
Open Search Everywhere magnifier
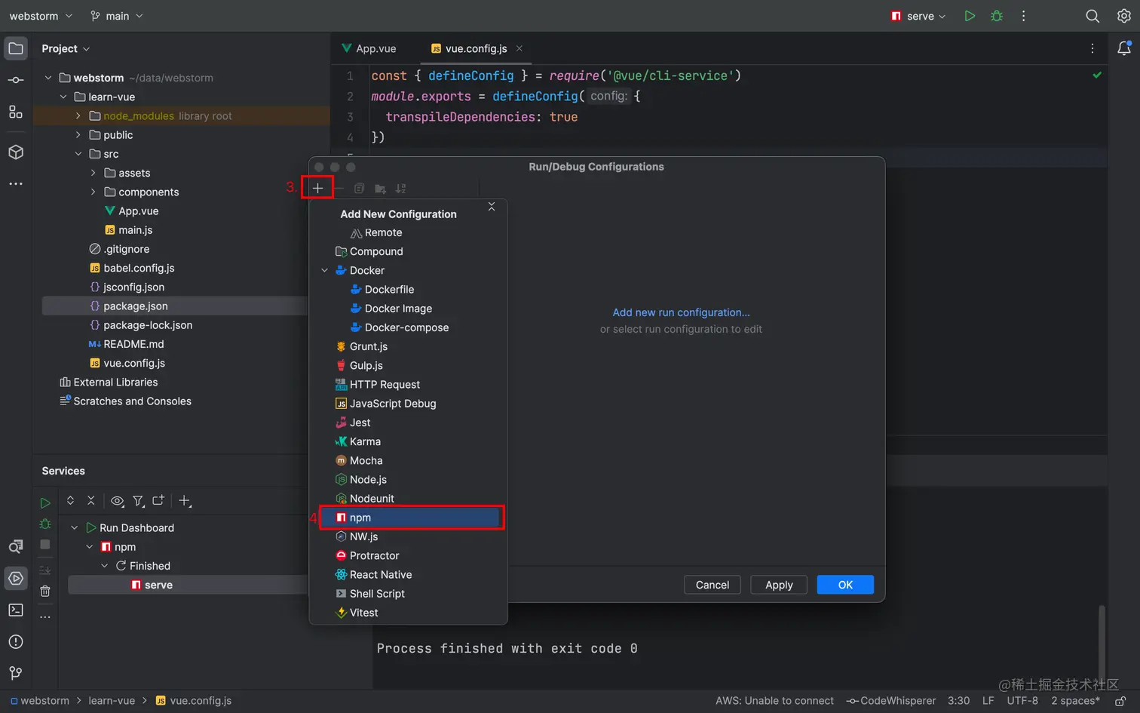coord(1092,16)
